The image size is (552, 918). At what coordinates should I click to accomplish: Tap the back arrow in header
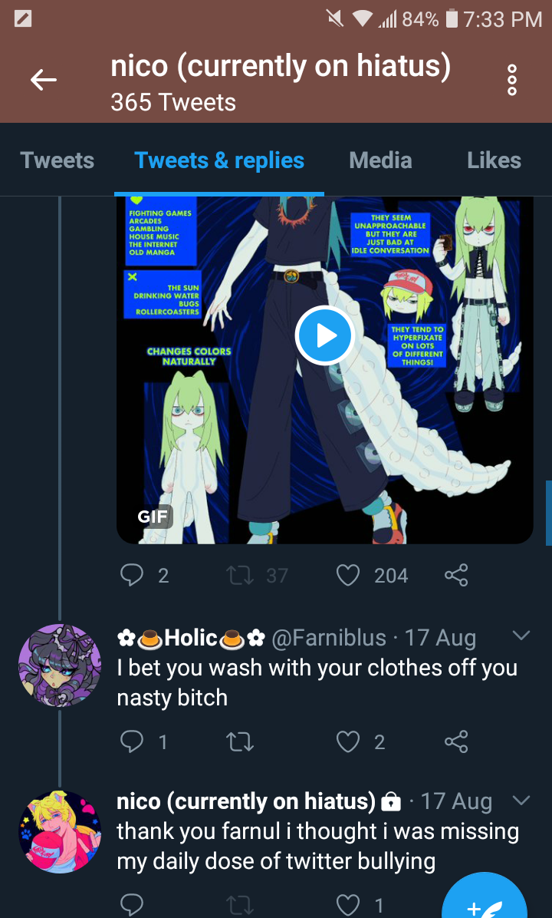click(x=44, y=80)
